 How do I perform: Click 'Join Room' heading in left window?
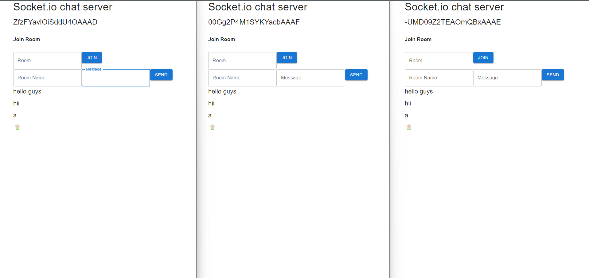coord(27,39)
